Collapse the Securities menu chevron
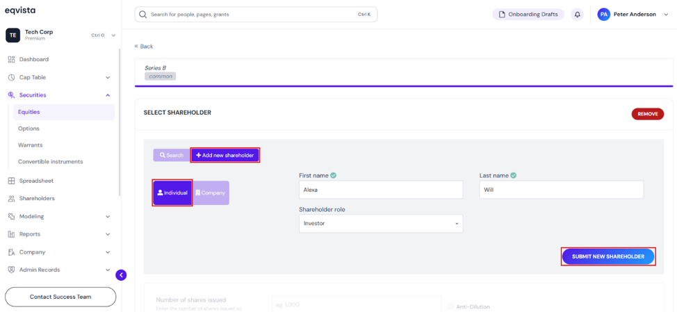Image resolution: width=677 pixels, height=312 pixels. 108,95
